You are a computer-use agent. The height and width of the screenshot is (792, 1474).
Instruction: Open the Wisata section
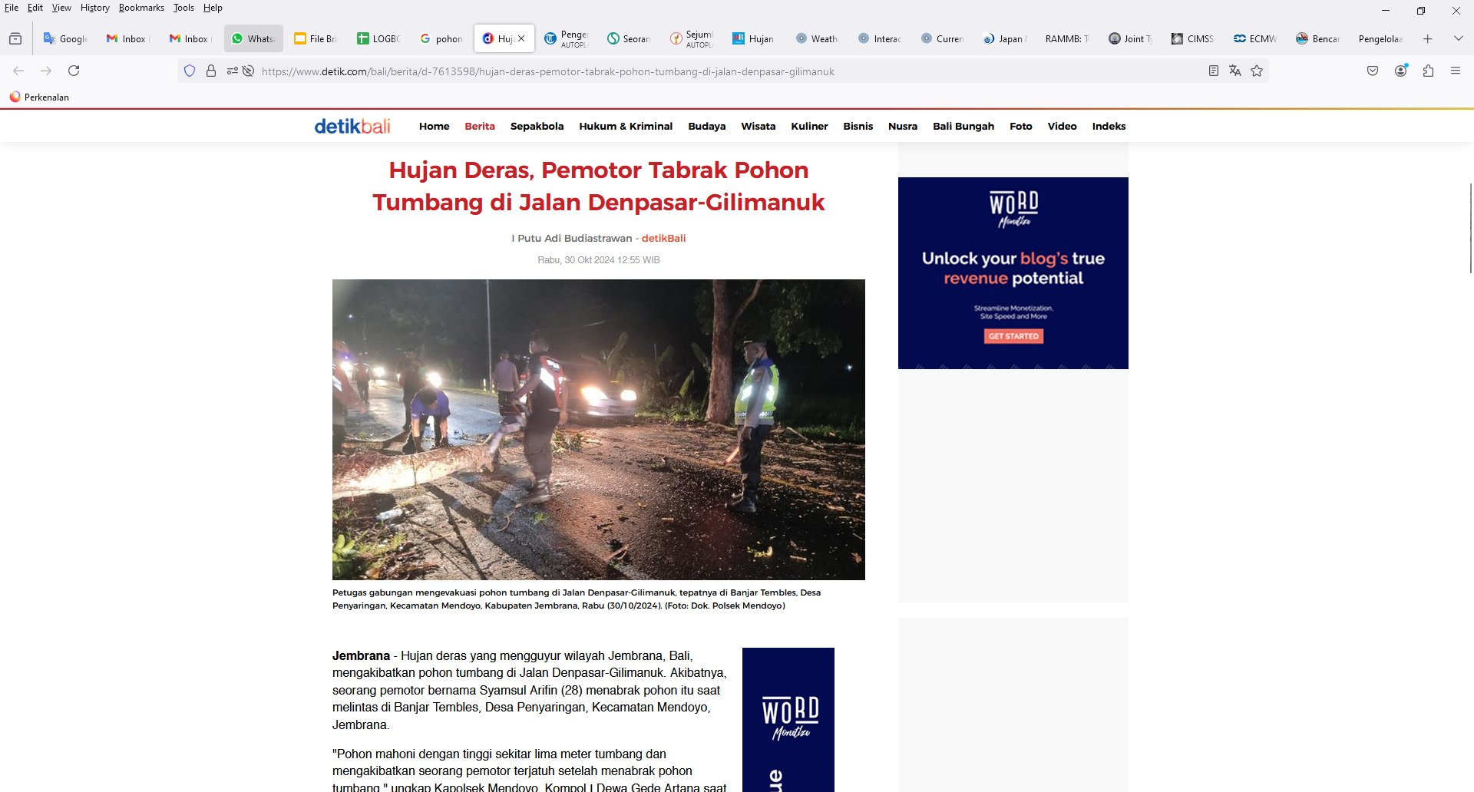pos(758,126)
